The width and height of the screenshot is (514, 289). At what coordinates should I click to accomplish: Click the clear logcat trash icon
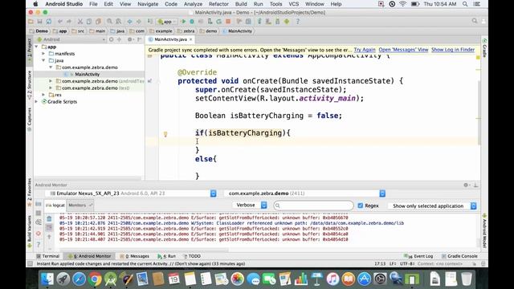coord(49,218)
